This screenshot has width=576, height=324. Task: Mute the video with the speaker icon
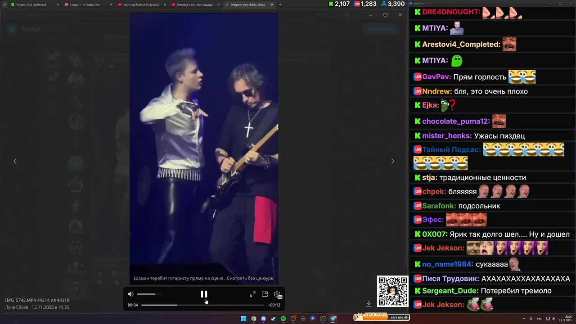pos(130,294)
